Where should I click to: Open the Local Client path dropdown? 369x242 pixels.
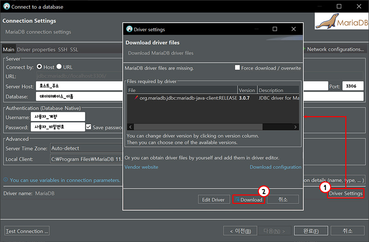click(86, 159)
